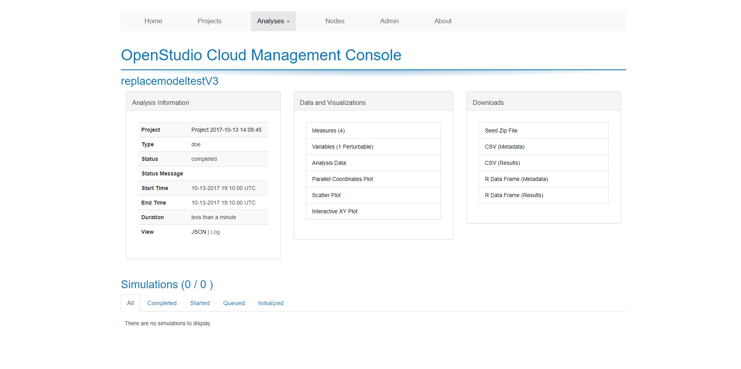Download R Data Frame (Metadata)
The width and height of the screenshot is (741, 369).
coord(544,179)
